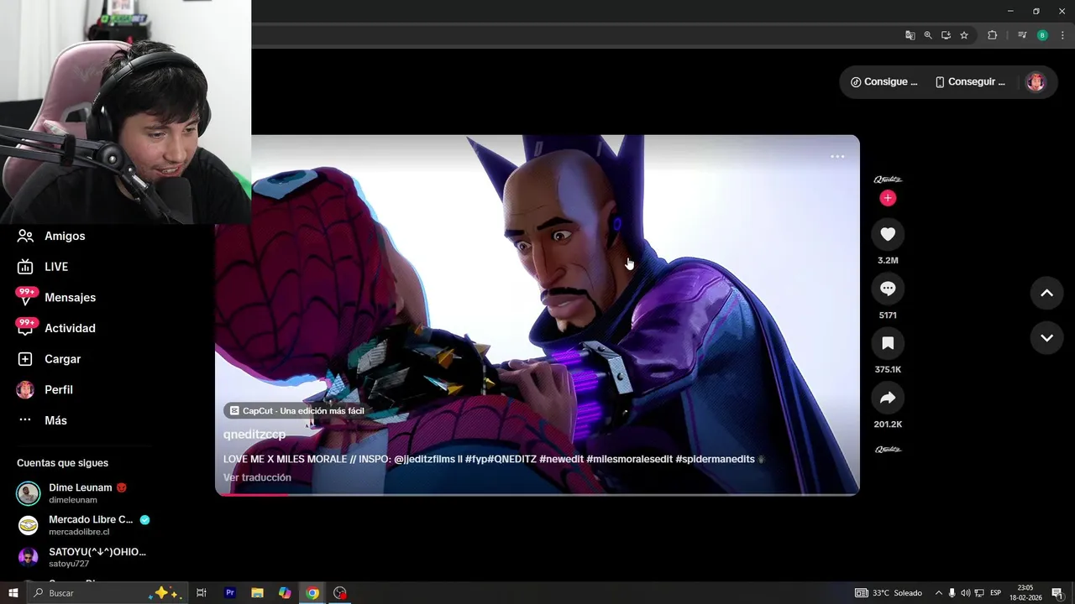The width and height of the screenshot is (1075, 604).
Task: Click the Consigue coins button
Action: [884, 82]
